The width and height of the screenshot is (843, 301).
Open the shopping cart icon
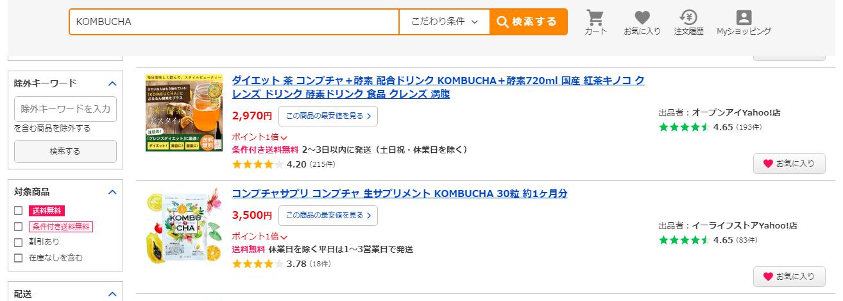pyautogui.click(x=595, y=22)
